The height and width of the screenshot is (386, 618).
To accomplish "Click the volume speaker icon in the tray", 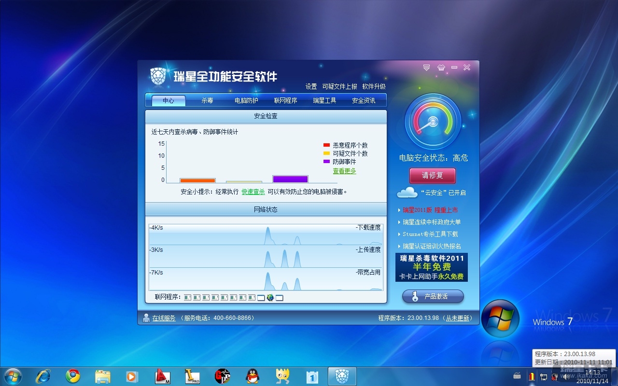I will coord(566,377).
